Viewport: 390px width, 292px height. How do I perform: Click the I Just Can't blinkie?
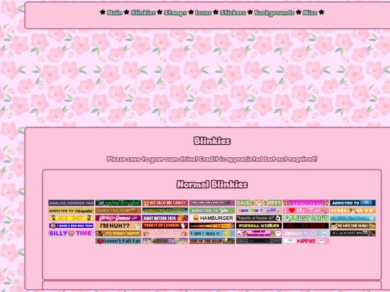tap(305, 218)
